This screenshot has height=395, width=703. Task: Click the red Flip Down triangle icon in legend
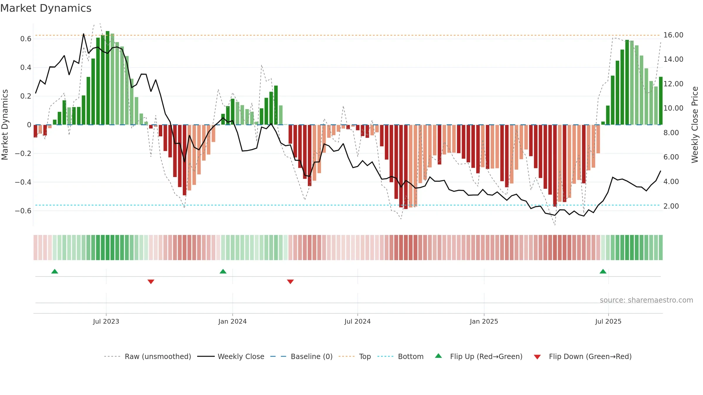[537, 357]
